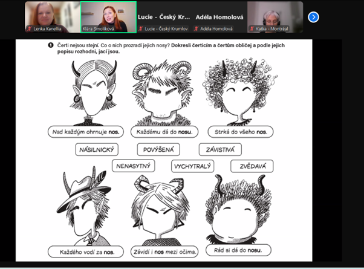Click the ZVĚDAVÁ word box

(252, 166)
